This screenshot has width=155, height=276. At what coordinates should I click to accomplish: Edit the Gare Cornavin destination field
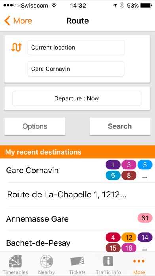click(76, 69)
